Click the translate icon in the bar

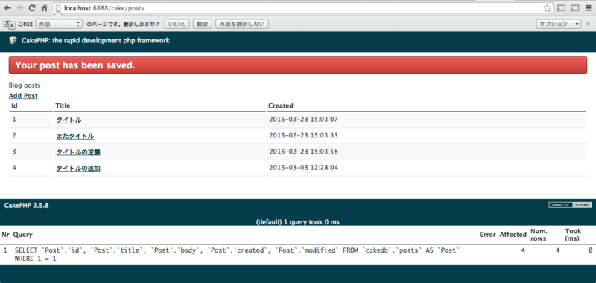click(x=9, y=24)
